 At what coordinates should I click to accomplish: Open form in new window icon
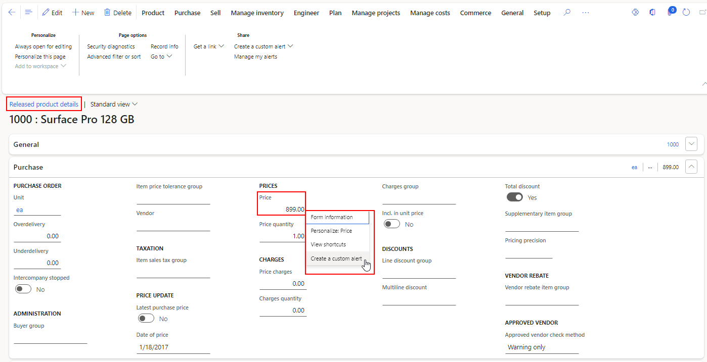coord(702,13)
